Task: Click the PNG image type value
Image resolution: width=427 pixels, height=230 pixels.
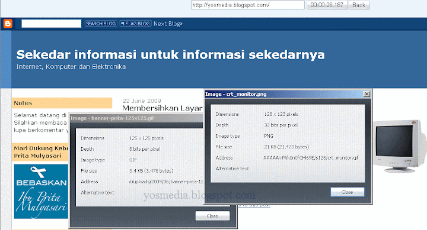Action: 269,136
